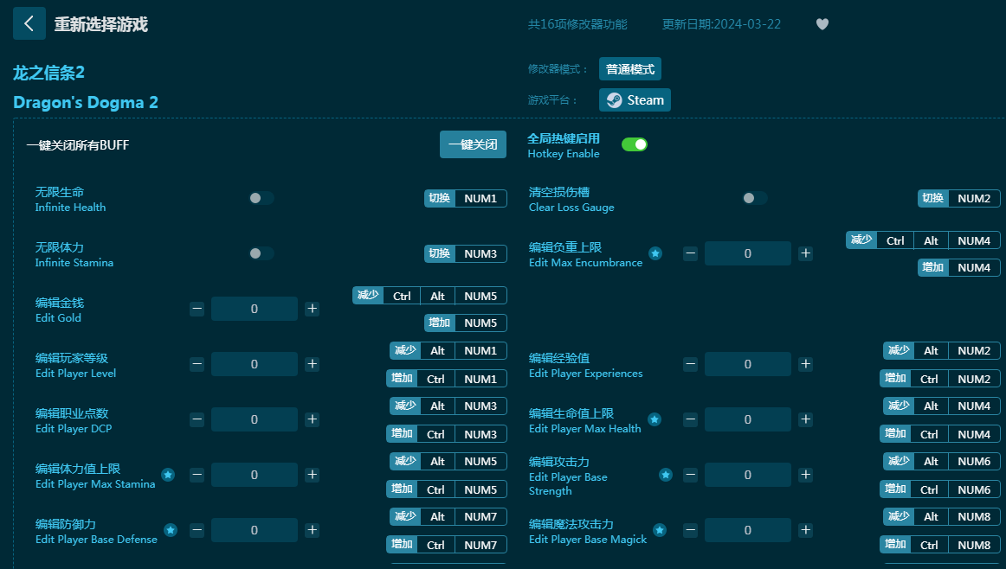Screen dimensions: 1006x569
Task: Click Infinite Stamina 切换 NUM3 hotkey
Action: (466, 253)
